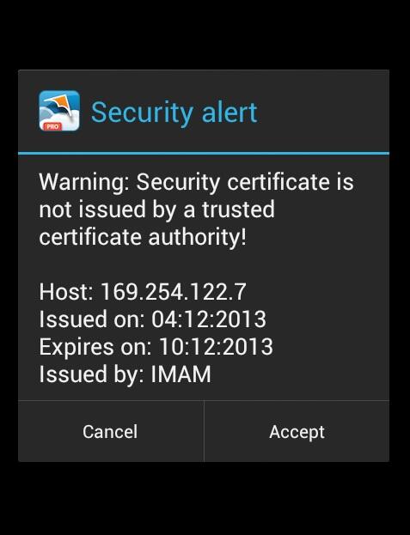Click the Issued by IMAM line
The height and width of the screenshot is (535, 410).
pos(125,374)
